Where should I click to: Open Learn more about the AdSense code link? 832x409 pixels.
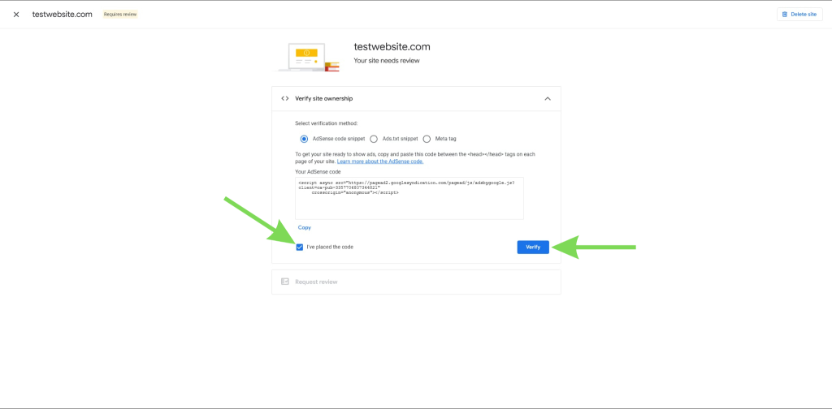380,161
